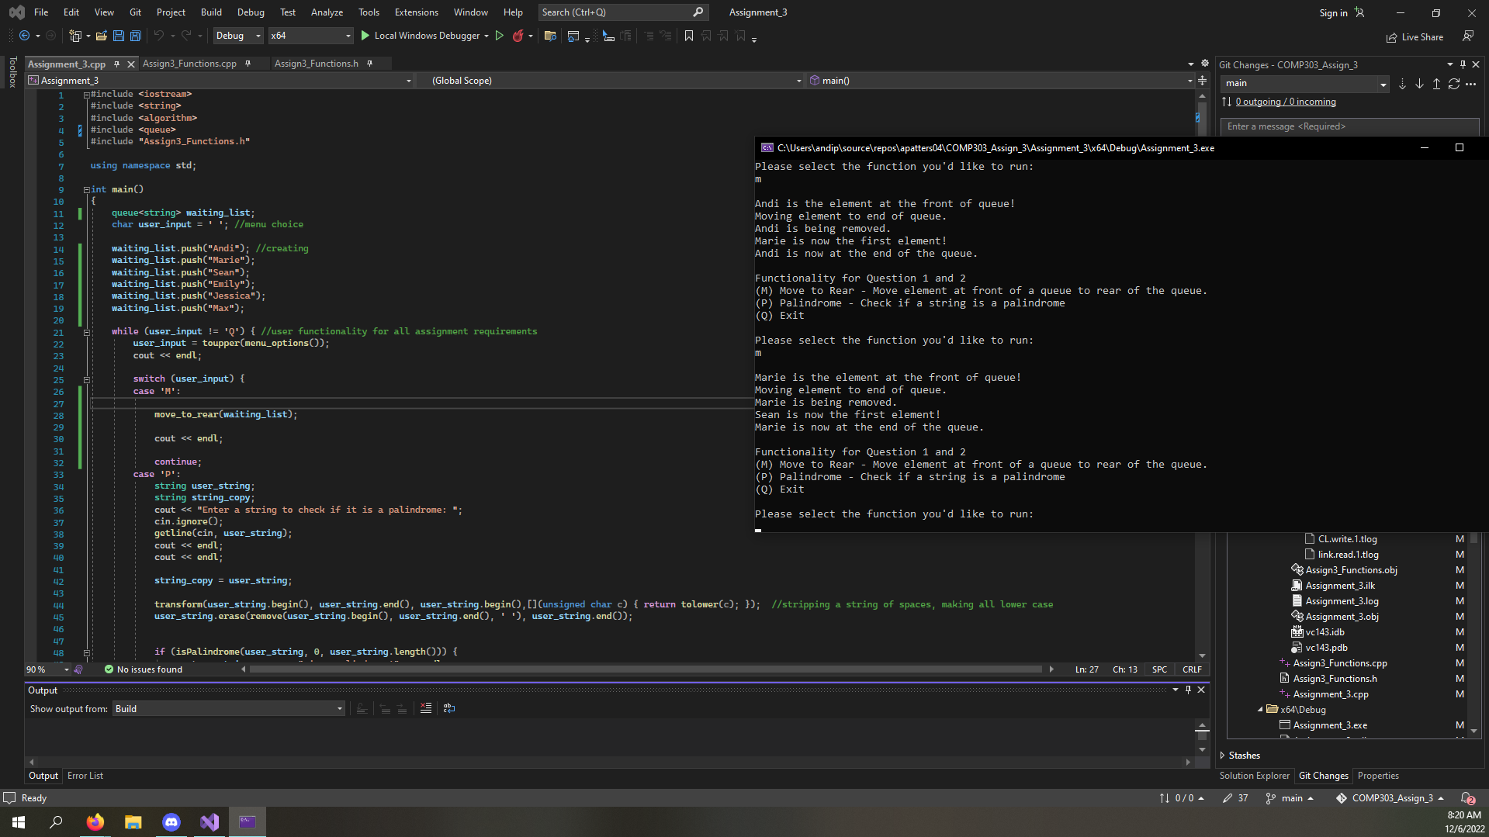1489x837 pixels.
Task: Open the Git Changes more actions ellipsis
Action: pyautogui.click(x=1470, y=84)
